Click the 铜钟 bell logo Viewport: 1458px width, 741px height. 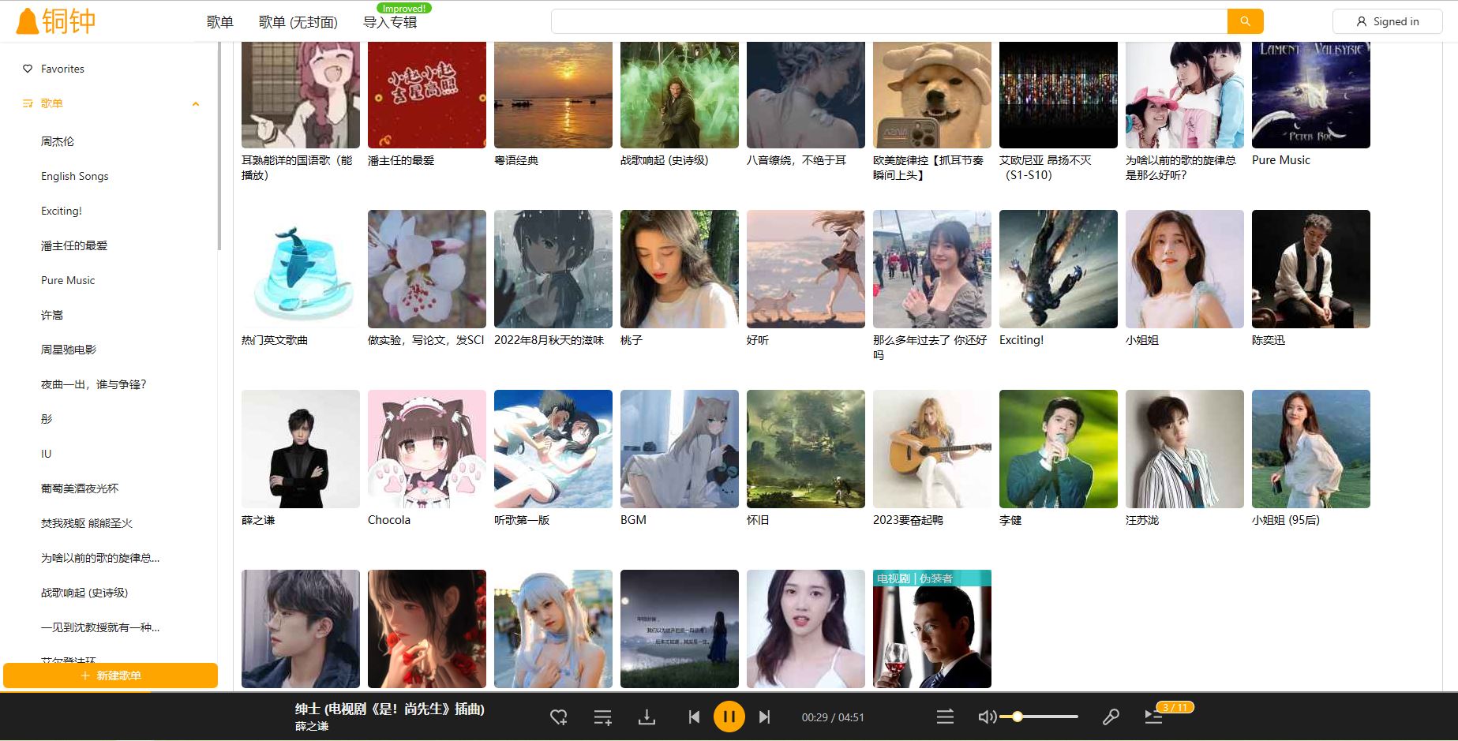tap(55, 21)
